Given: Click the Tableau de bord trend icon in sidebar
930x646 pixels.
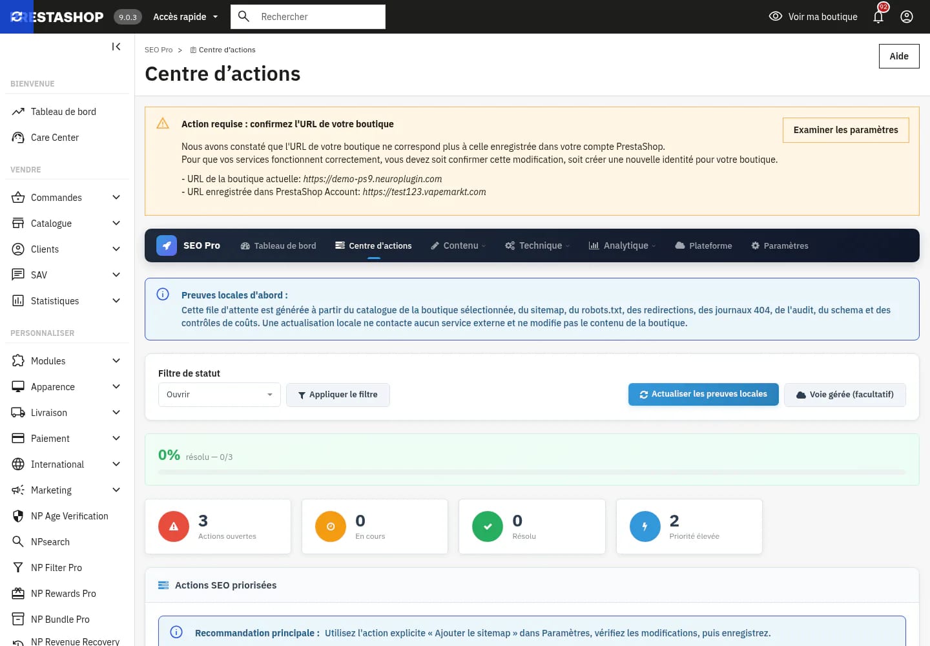Looking at the screenshot, I should coord(18,112).
